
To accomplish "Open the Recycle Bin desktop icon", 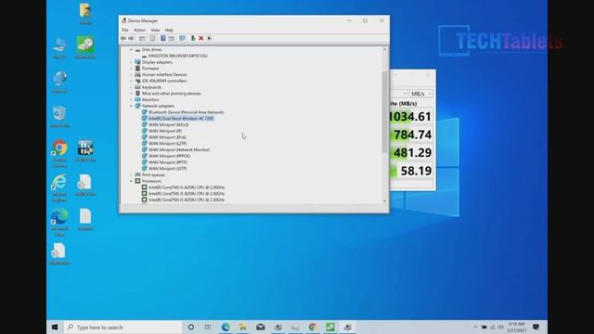I will tap(59, 117).
